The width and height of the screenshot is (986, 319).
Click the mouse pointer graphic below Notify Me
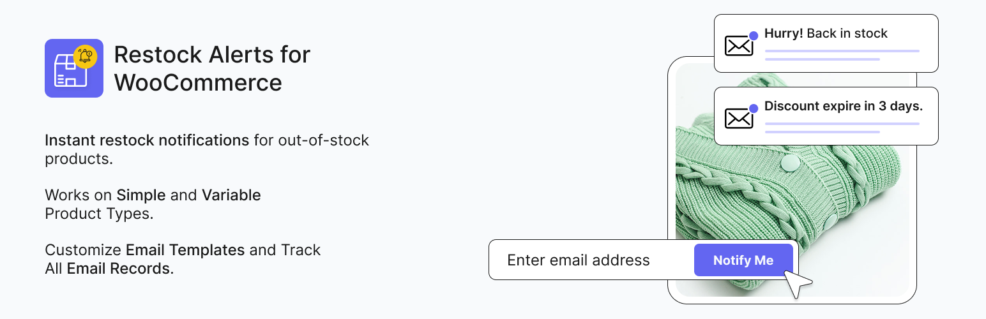[x=797, y=284]
